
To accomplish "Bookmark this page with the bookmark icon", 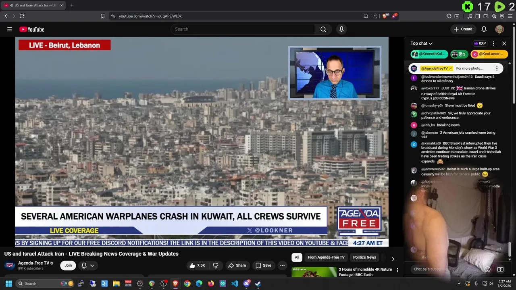I will pyautogui.click(x=102, y=16).
